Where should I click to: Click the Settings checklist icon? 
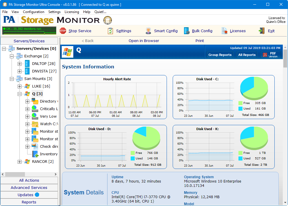coord(110,31)
